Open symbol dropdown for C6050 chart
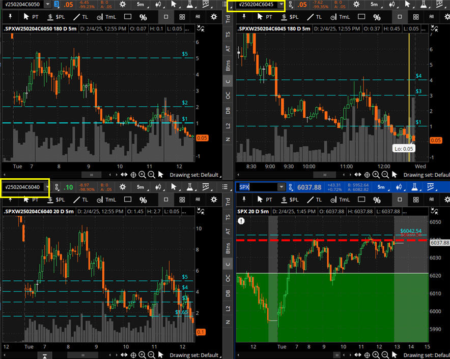Image resolution: width=450 pixels, height=359 pixels. (47, 4)
